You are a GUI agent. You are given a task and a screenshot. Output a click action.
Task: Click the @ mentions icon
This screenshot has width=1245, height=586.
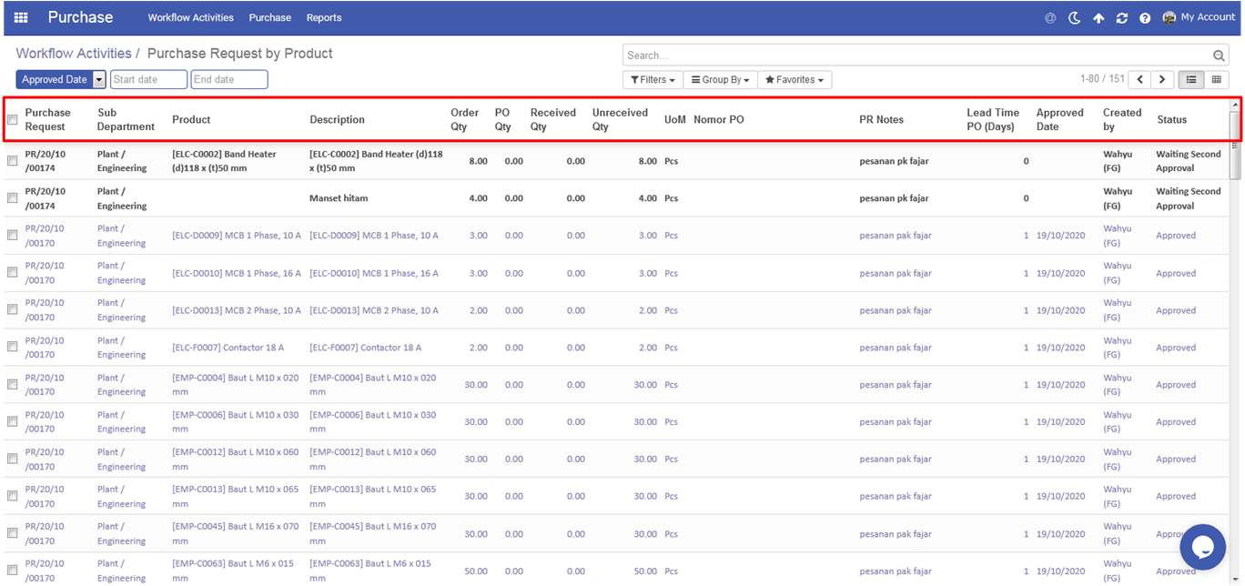click(x=1050, y=18)
